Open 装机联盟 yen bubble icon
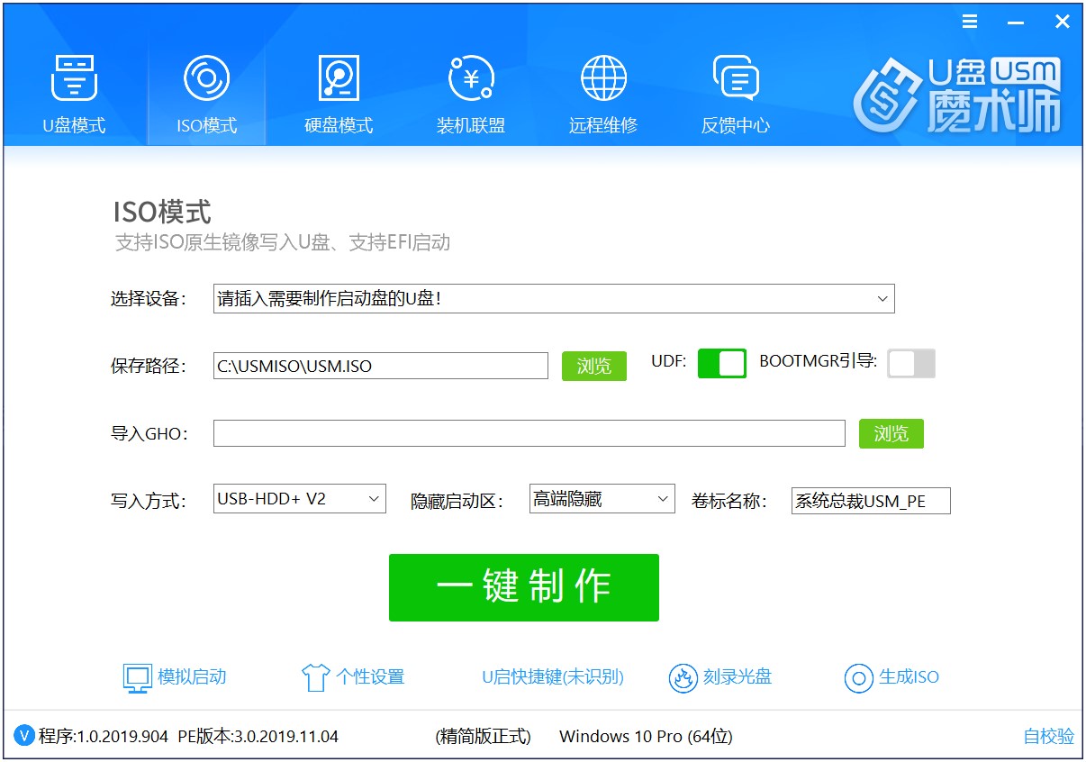The image size is (1086, 762). click(471, 78)
